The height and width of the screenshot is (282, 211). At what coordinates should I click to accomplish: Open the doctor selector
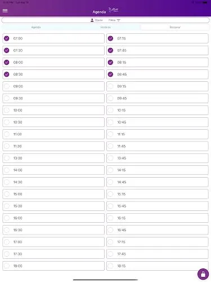pos(97,20)
